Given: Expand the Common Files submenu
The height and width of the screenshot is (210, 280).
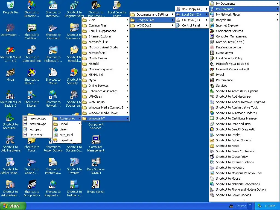Looking at the screenshot, I should point(106,25).
